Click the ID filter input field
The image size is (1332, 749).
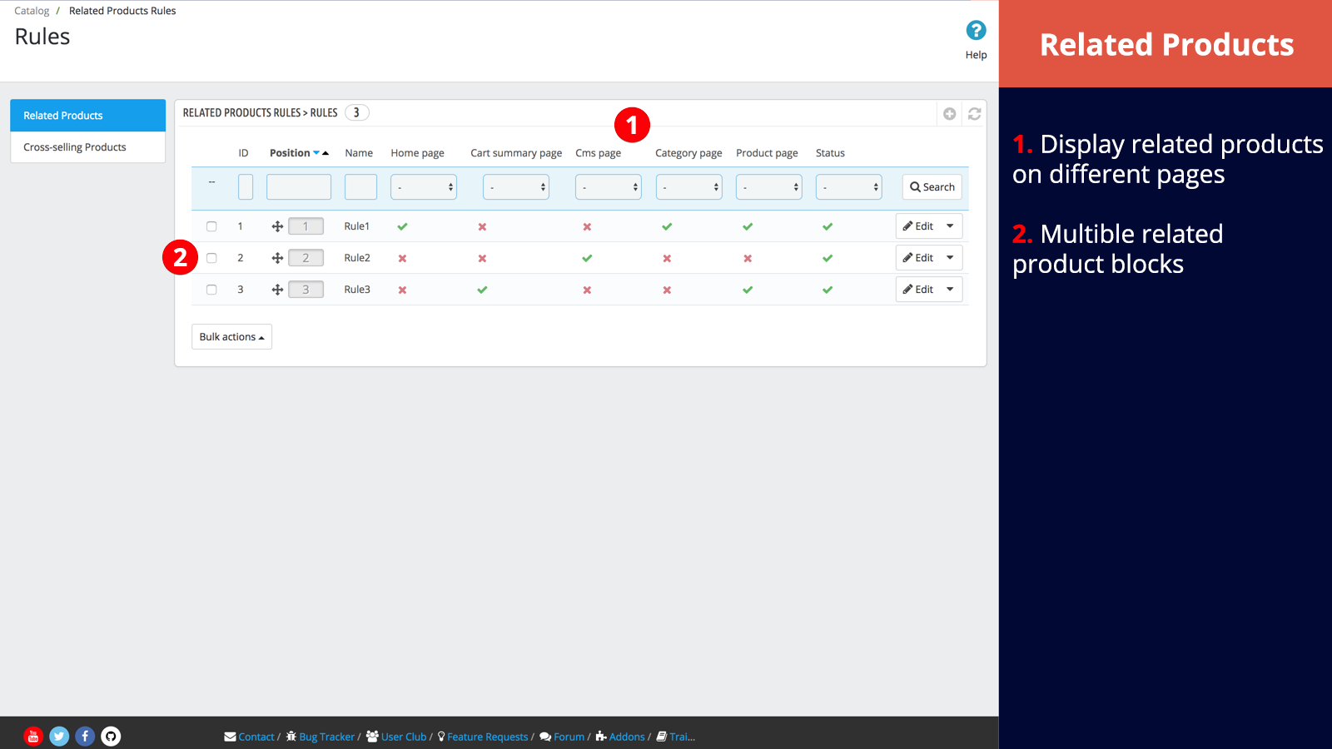pyautogui.click(x=246, y=187)
